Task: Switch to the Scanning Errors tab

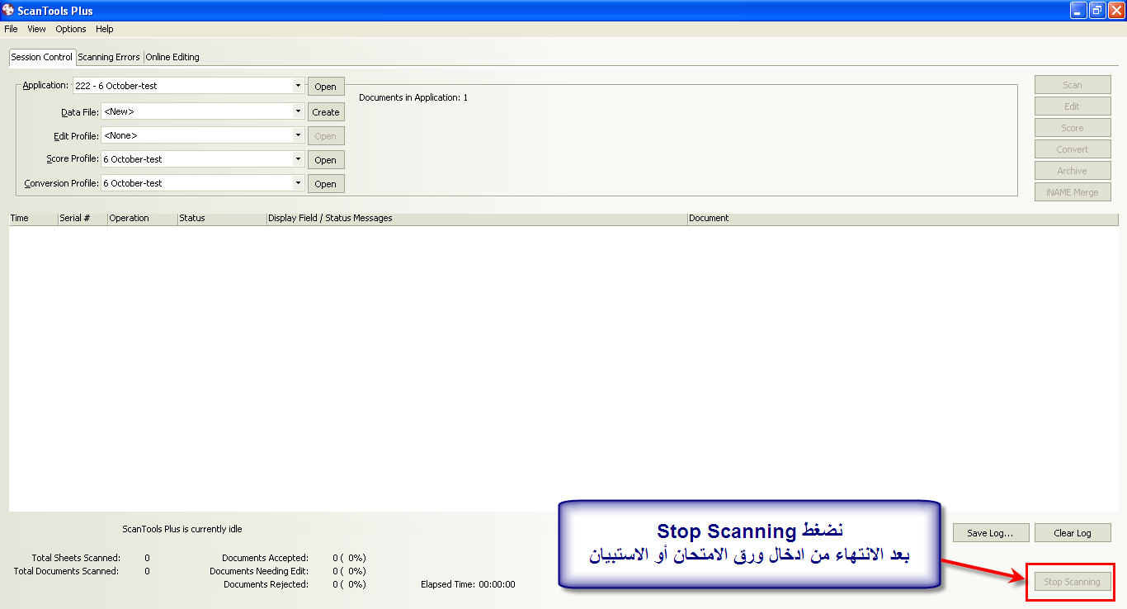Action: [x=109, y=57]
